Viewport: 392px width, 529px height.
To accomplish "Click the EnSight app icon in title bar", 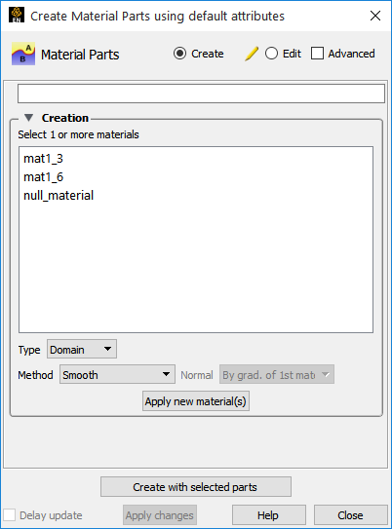I will click(x=17, y=16).
